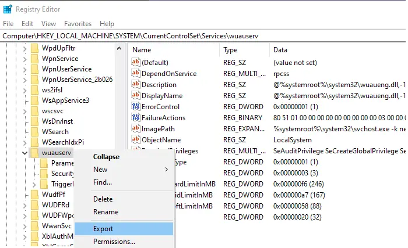The height and width of the screenshot is (248, 408).
Task: Select the WSearchIdxPi tree item
Action: [x=63, y=142]
